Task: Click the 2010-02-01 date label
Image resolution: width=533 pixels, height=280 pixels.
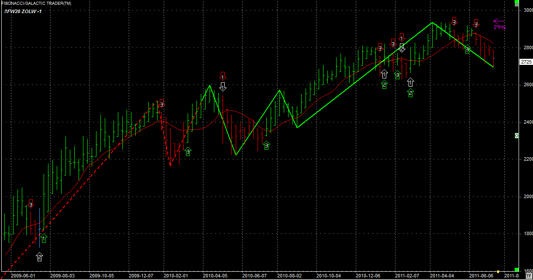Action: click(x=177, y=276)
